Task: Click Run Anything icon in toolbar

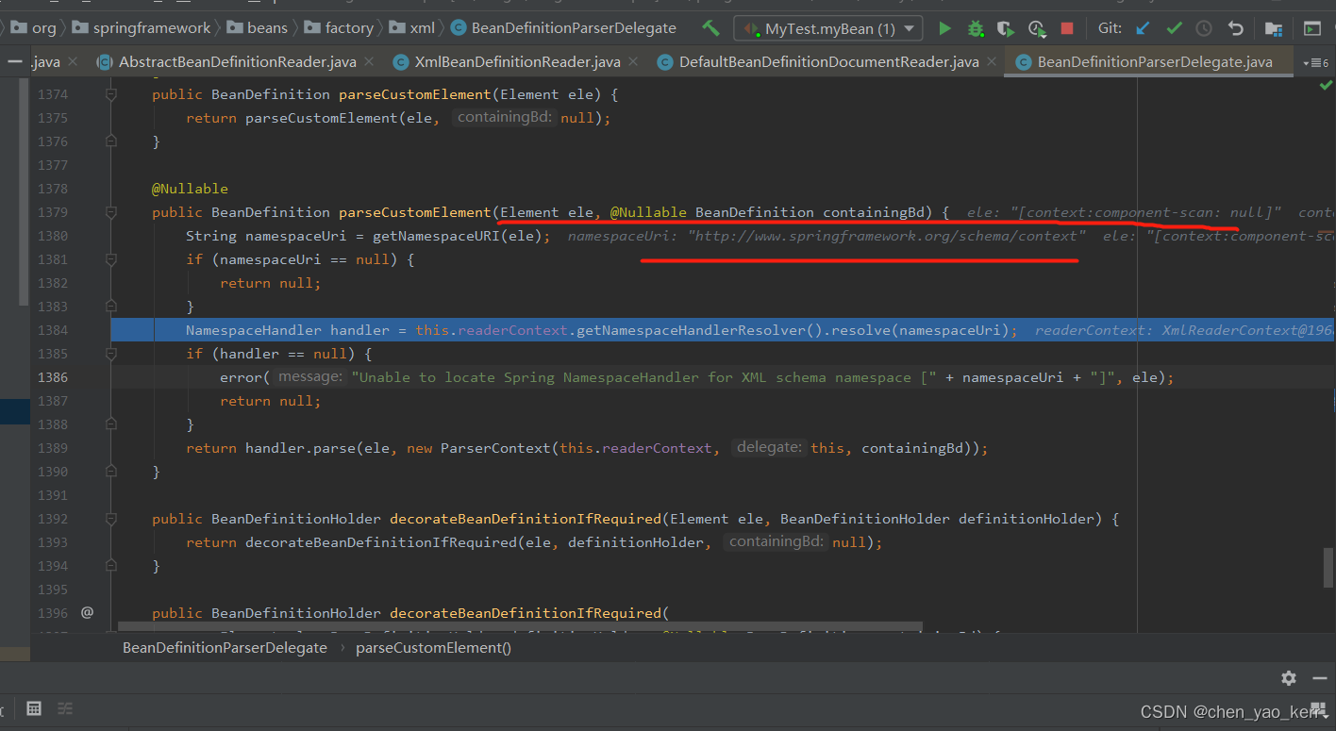Action: [x=1311, y=28]
